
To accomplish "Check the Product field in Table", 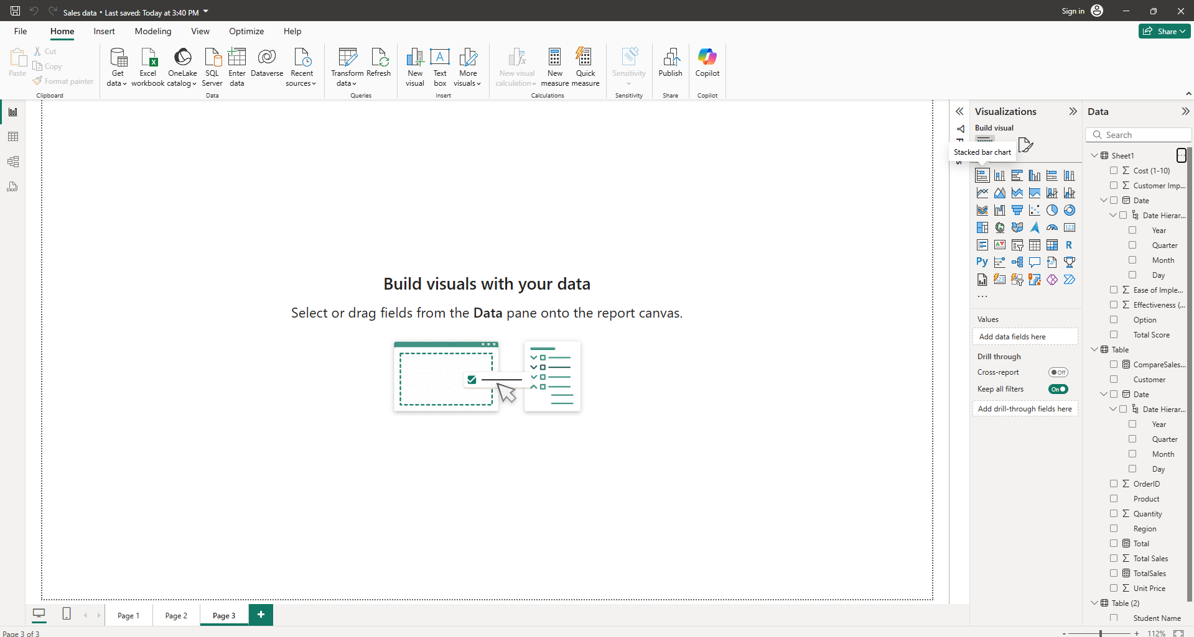I will coord(1114,498).
